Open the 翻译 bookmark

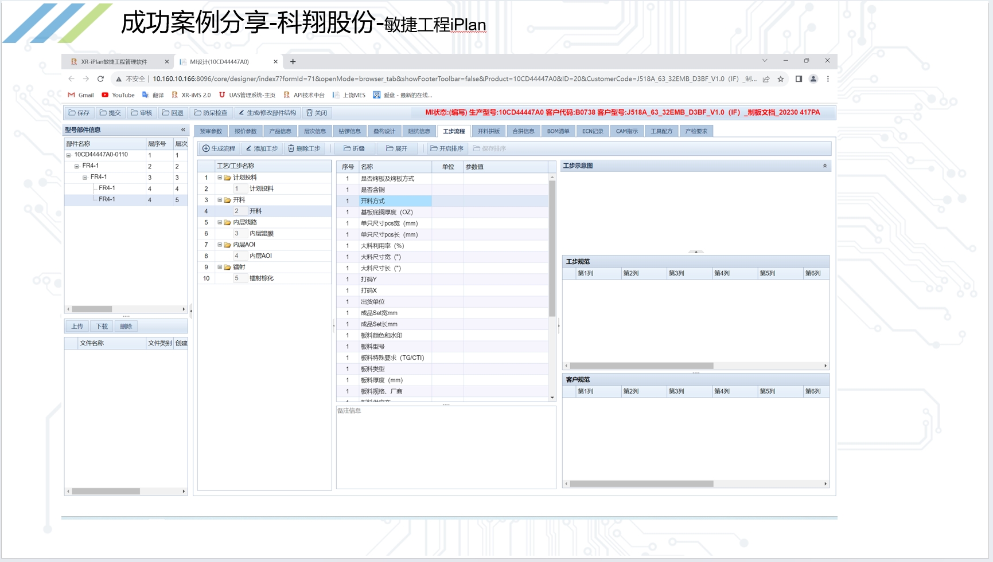coord(153,95)
